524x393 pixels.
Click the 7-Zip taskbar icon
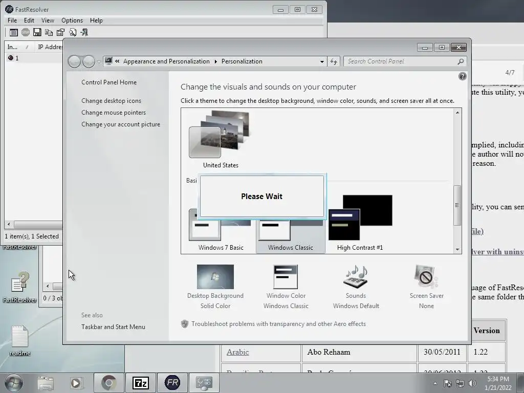(140, 383)
